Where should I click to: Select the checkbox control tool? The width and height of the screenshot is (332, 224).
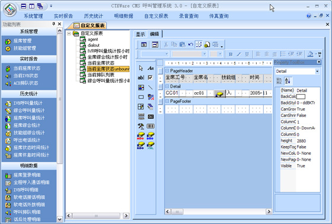[151, 77]
